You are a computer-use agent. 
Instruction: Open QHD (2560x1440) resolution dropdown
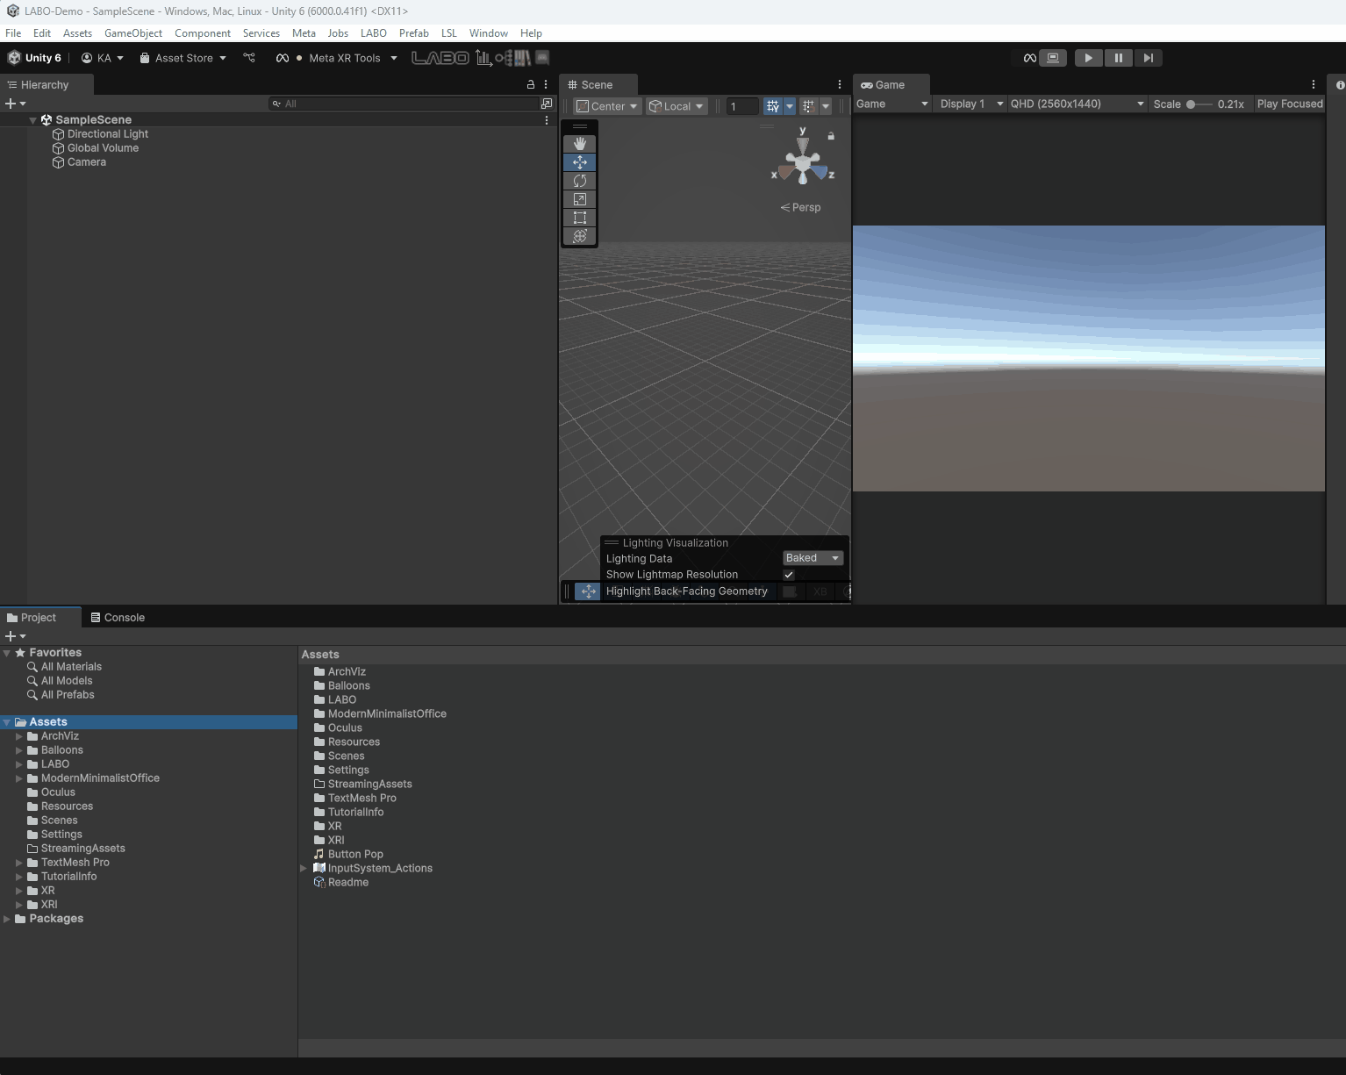click(x=1077, y=104)
